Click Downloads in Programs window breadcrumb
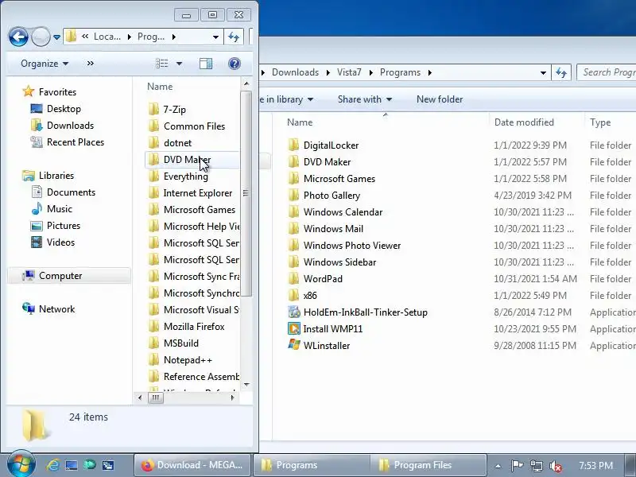Image resolution: width=636 pixels, height=477 pixels. (x=295, y=72)
